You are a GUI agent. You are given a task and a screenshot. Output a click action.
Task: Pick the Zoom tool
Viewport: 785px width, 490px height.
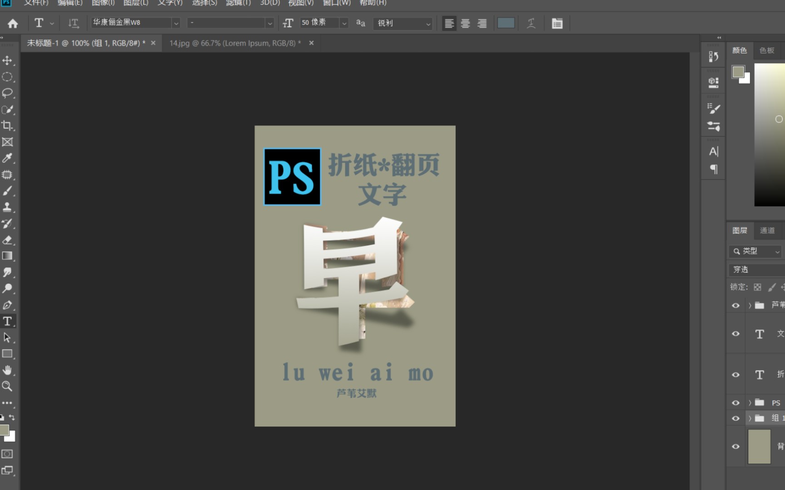click(x=7, y=386)
